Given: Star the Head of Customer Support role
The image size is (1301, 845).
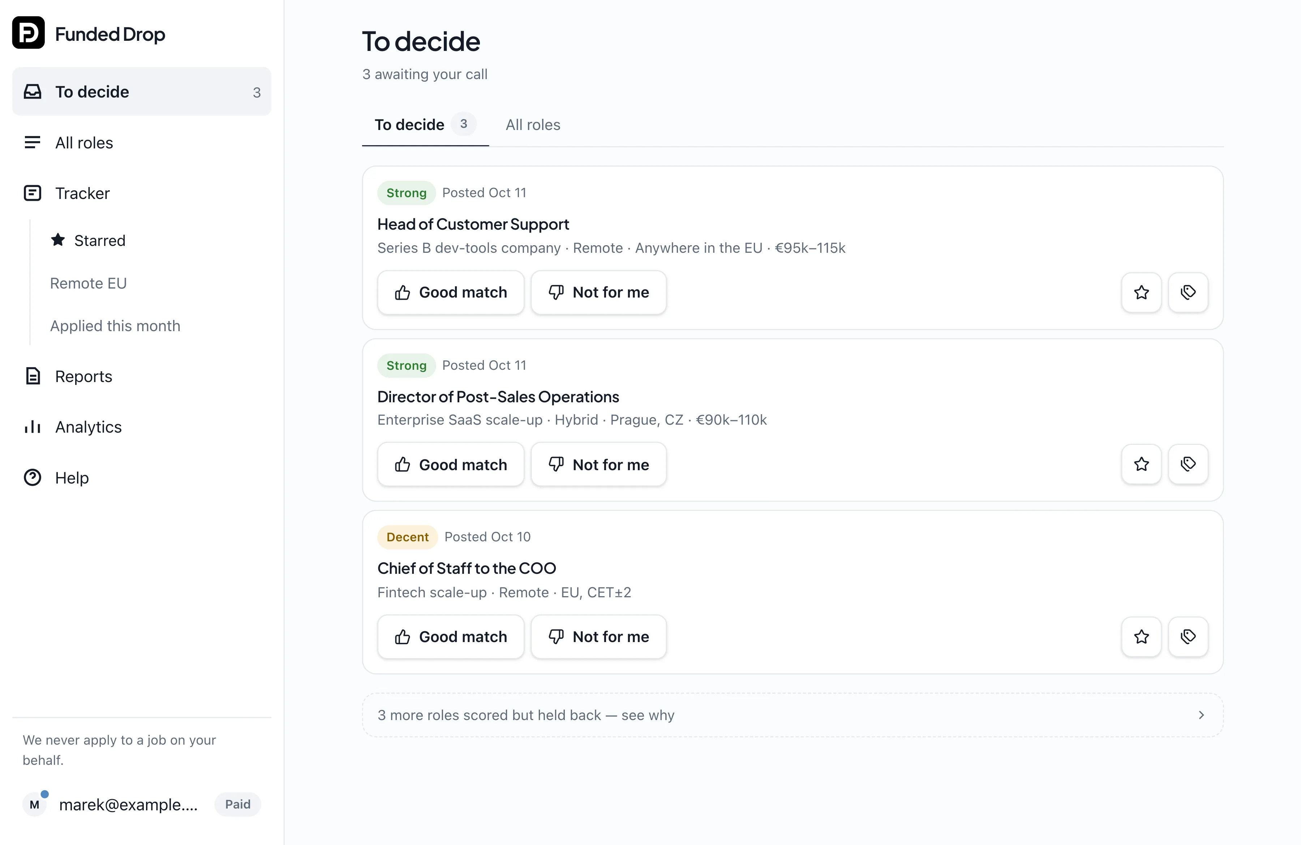Looking at the screenshot, I should pos(1141,292).
